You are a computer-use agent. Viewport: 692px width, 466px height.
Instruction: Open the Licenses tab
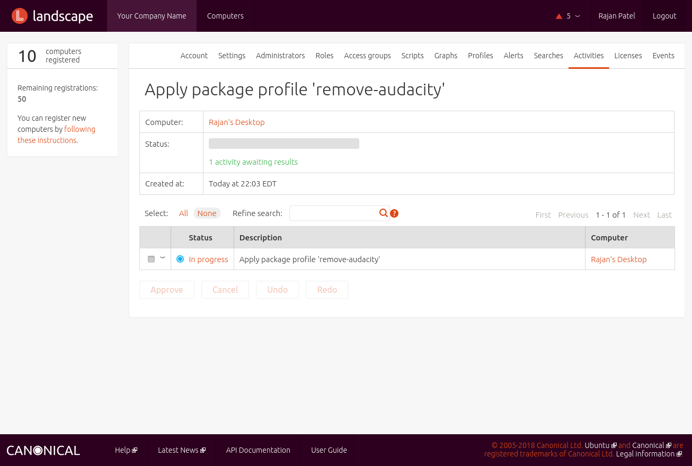[628, 56]
